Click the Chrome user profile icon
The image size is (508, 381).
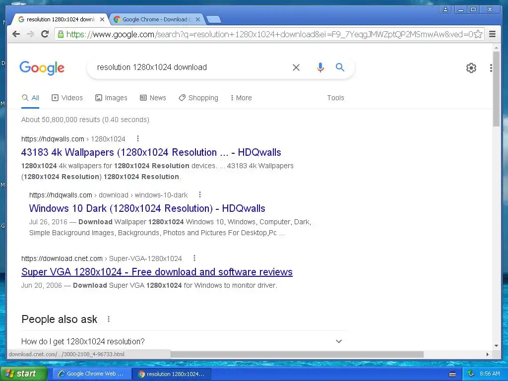[445, 10]
